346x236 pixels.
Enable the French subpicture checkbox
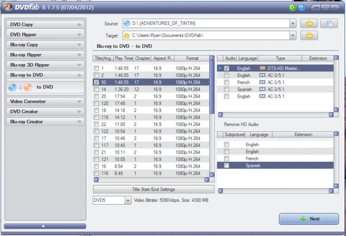[226, 159]
